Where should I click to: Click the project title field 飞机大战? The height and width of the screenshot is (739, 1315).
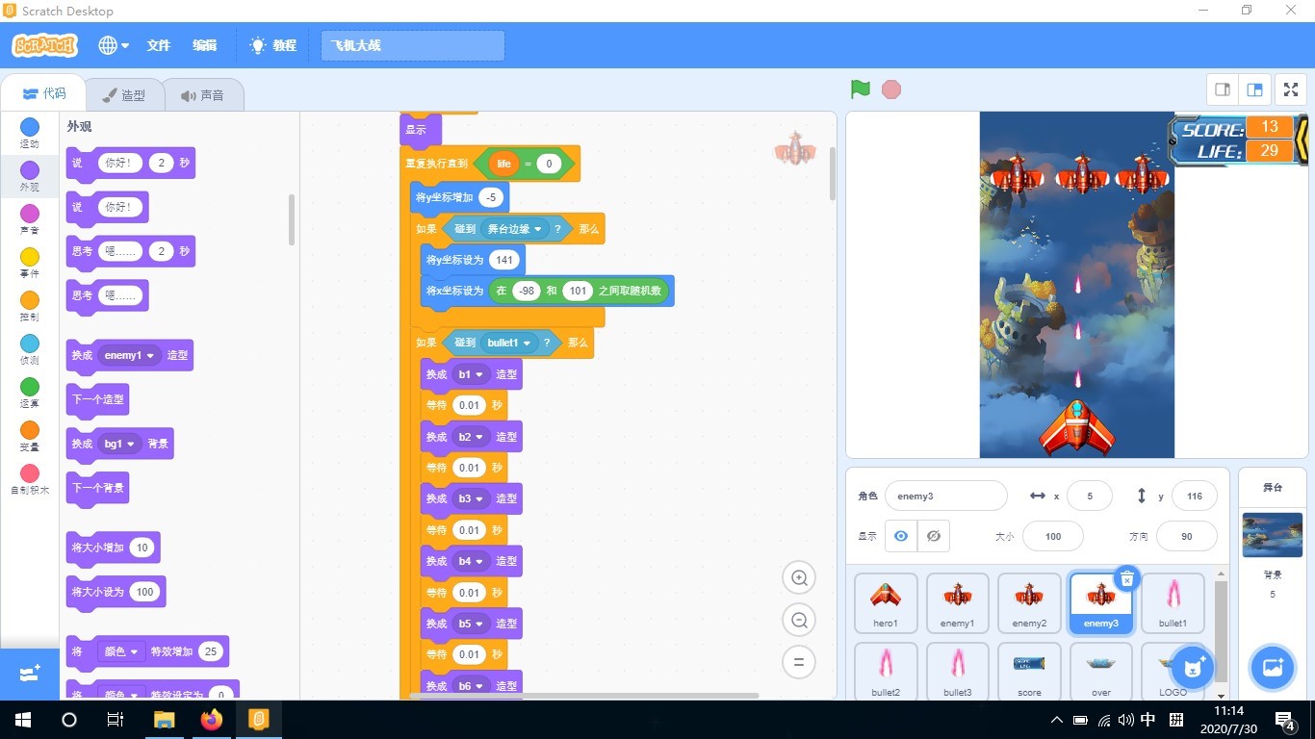(413, 45)
